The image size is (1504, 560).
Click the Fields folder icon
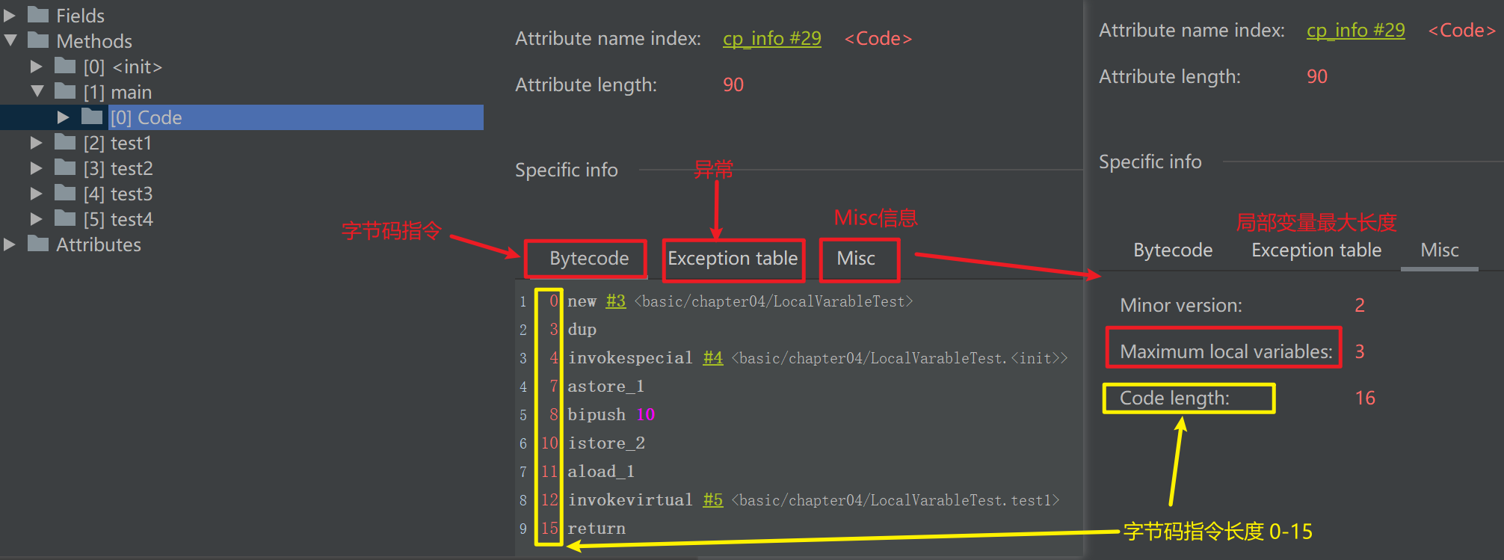(38, 15)
